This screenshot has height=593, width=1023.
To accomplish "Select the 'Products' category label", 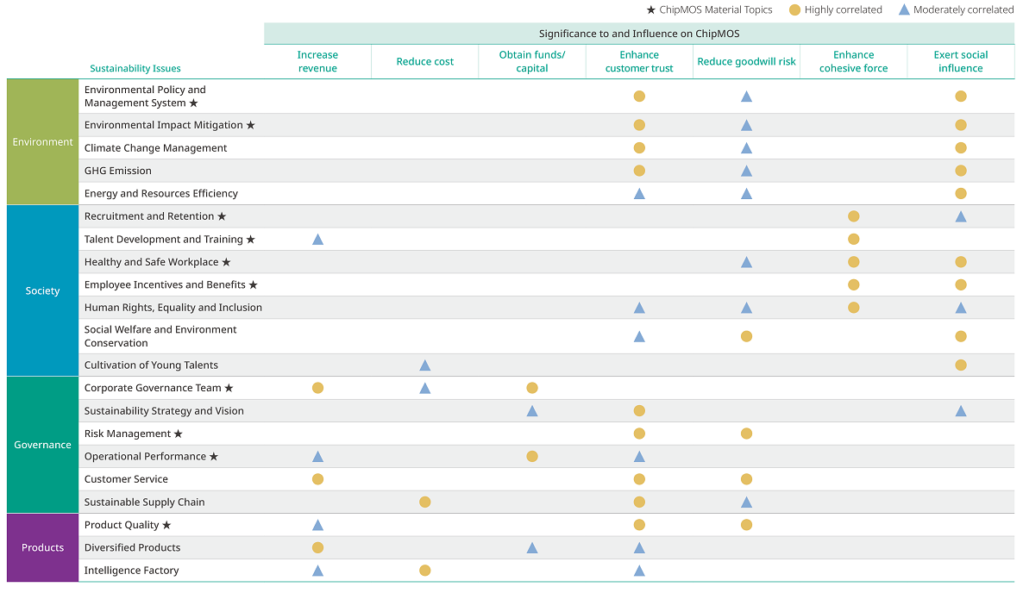I will [x=42, y=547].
